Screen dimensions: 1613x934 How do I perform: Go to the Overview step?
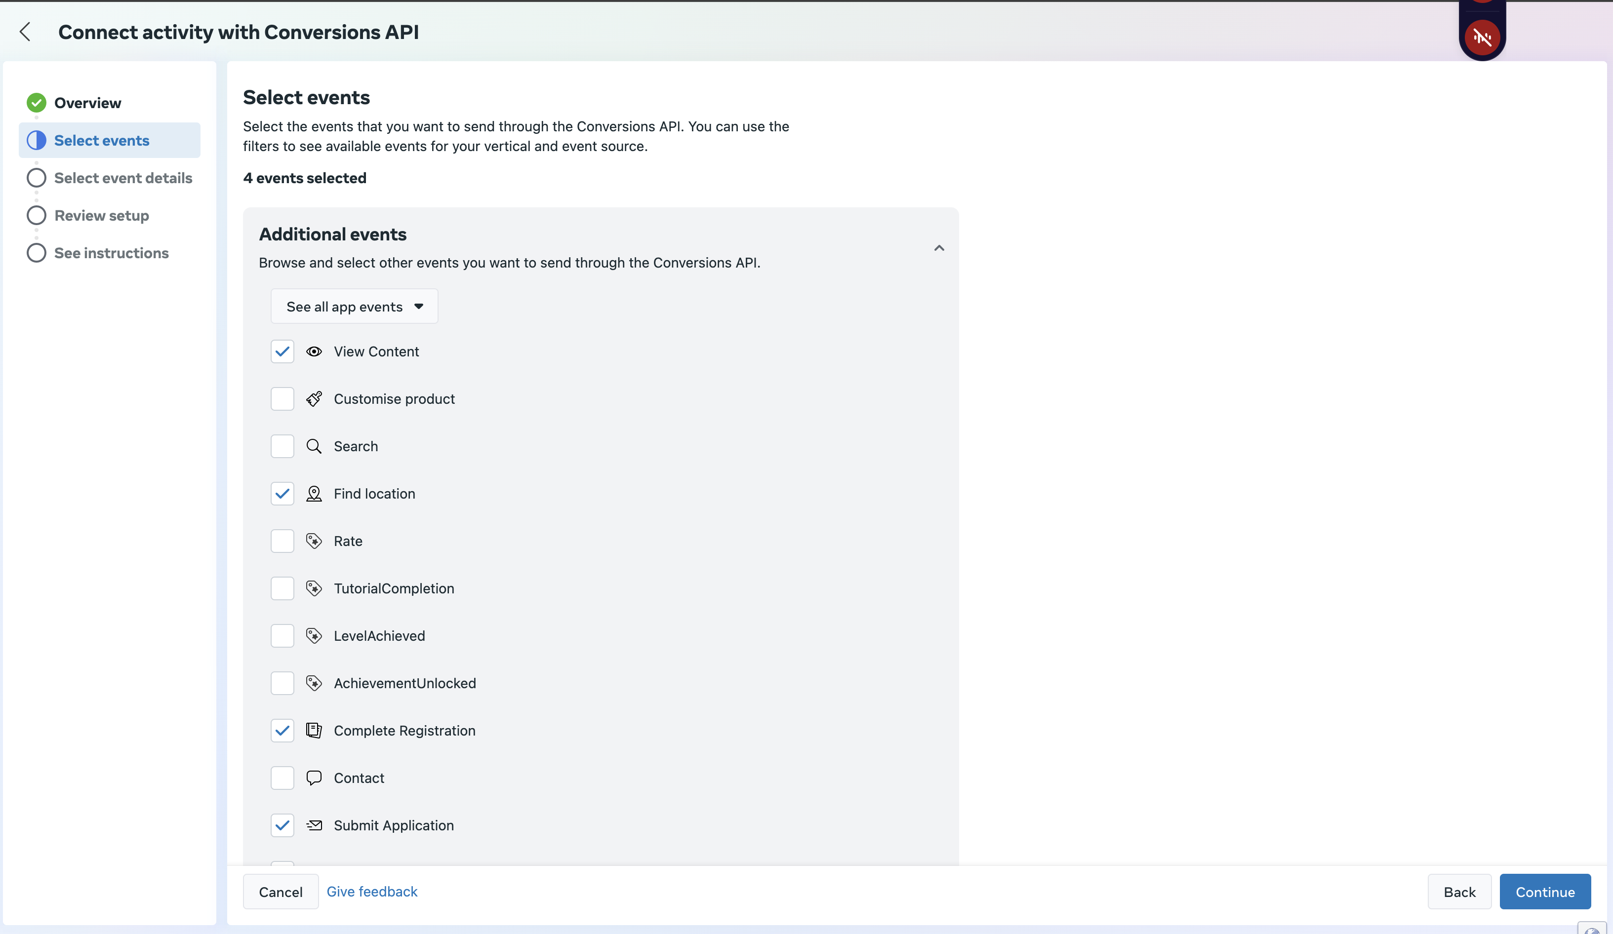(87, 102)
